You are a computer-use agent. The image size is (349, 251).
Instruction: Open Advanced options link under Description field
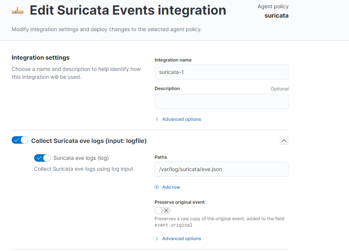coord(182,119)
